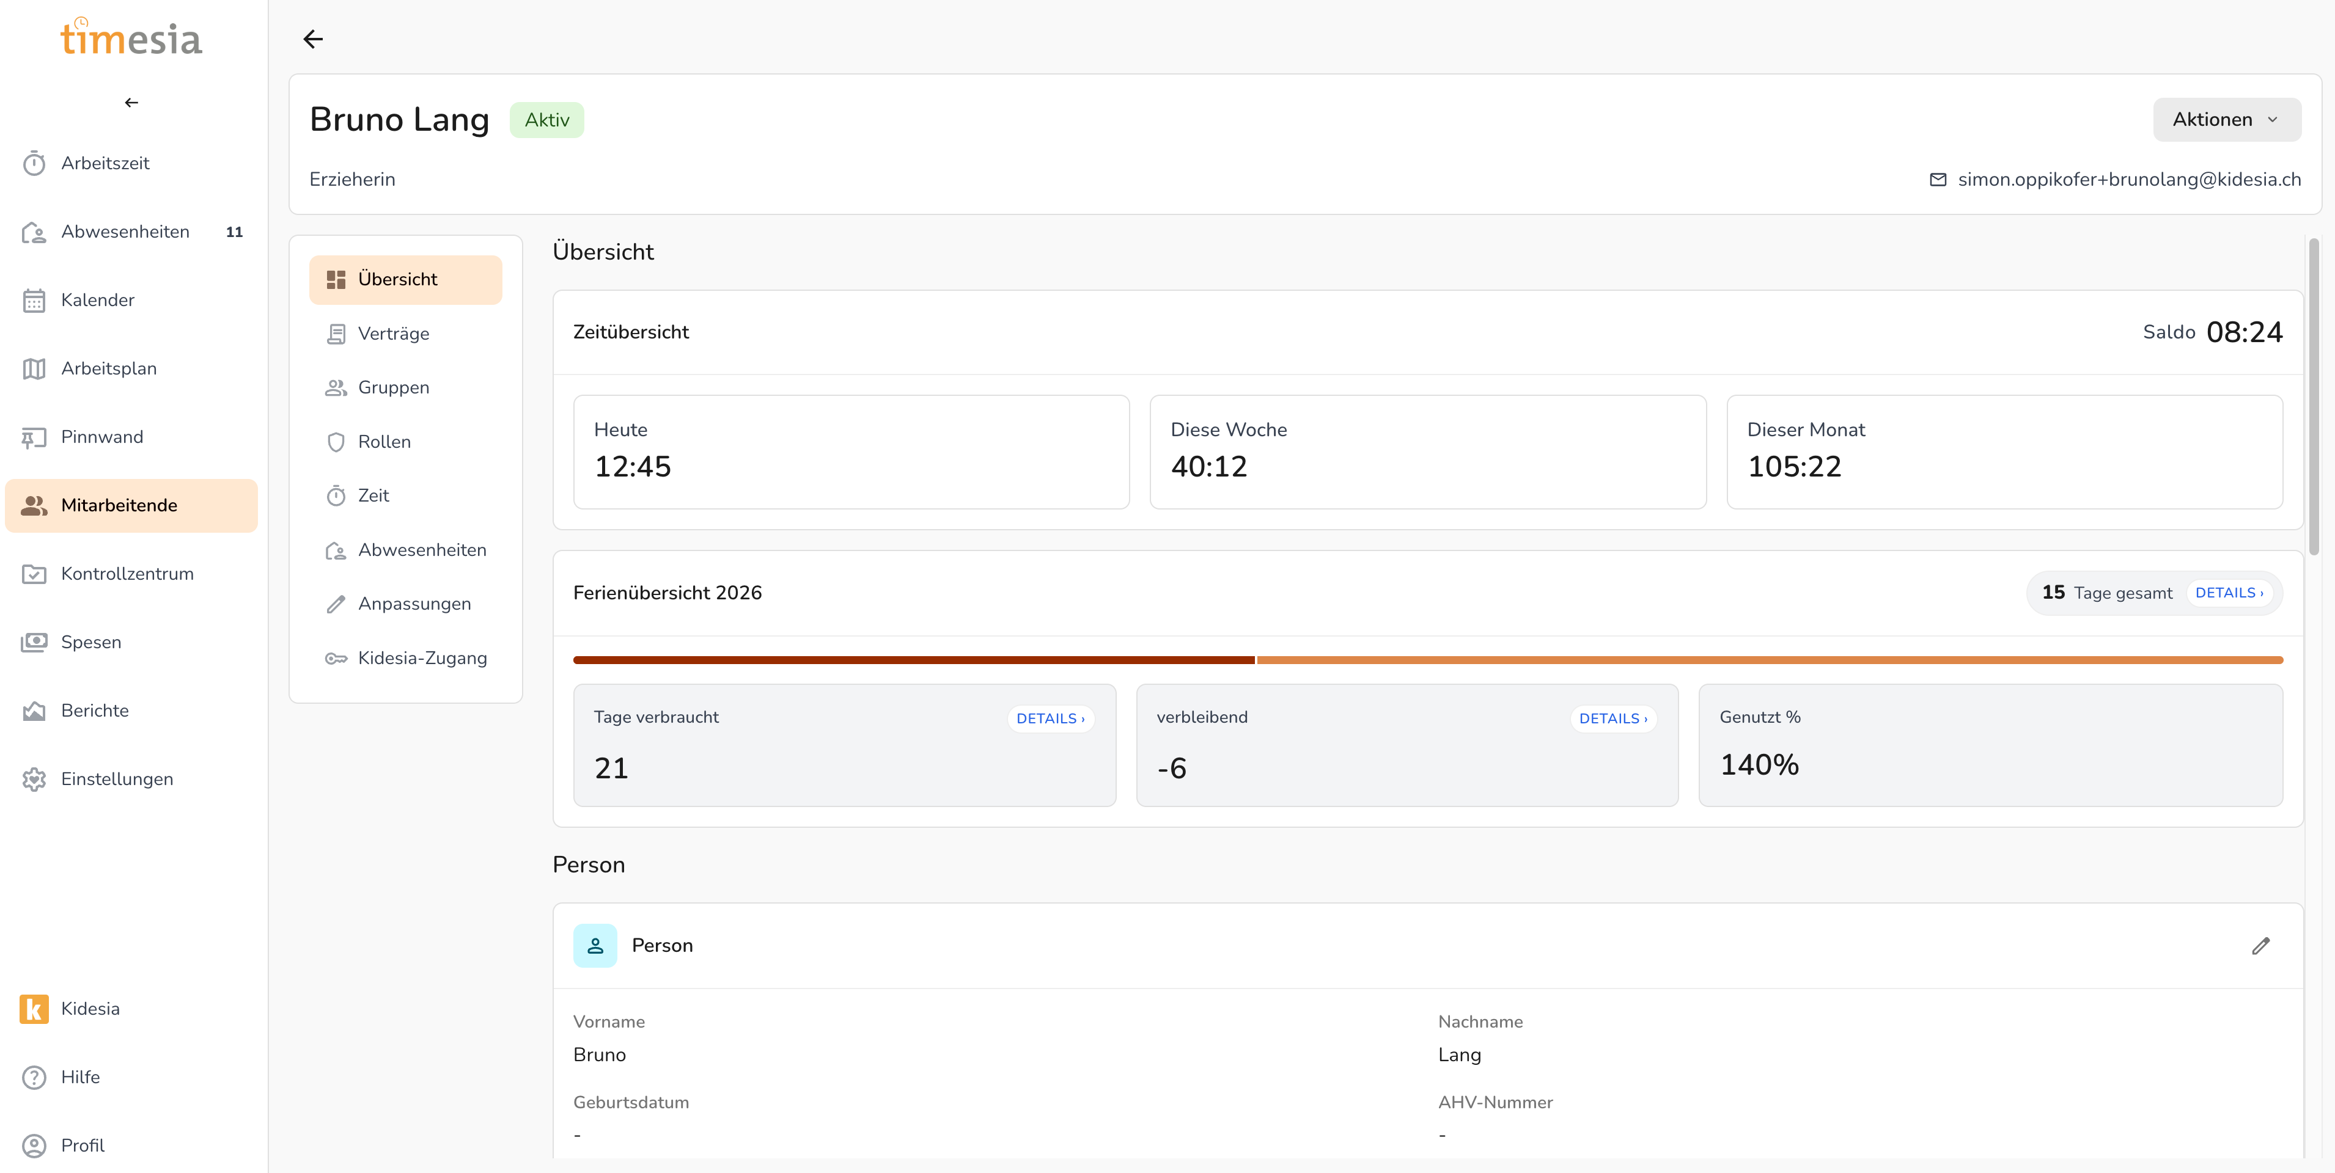Switch to the Verträge tab
The image size is (2335, 1173).
(x=394, y=334)
